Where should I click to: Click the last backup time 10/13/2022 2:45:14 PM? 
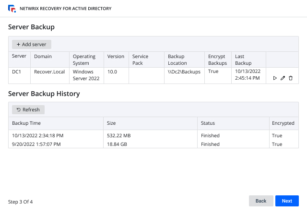[x=248, y=75]
